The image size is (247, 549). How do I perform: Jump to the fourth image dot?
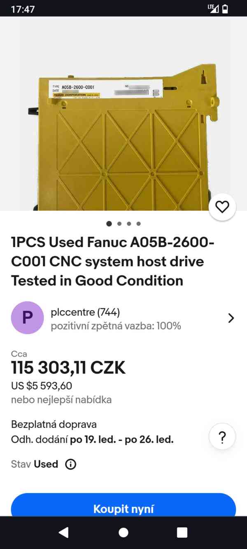pyautogui.click(x=139, y=224)
